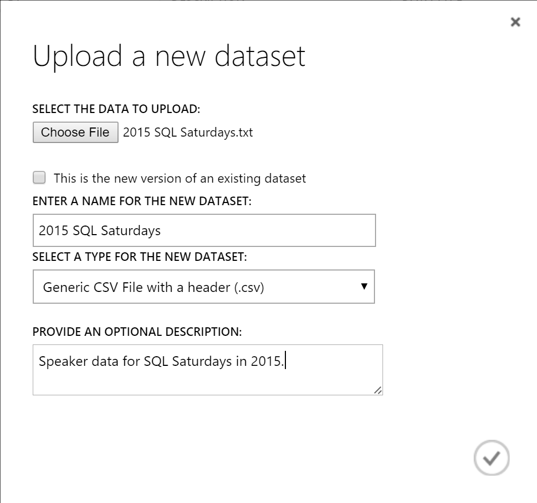
Task: Click the 'SELECT THE DATA TO UPLOAD:' label
Action: (x=116, y=109)
